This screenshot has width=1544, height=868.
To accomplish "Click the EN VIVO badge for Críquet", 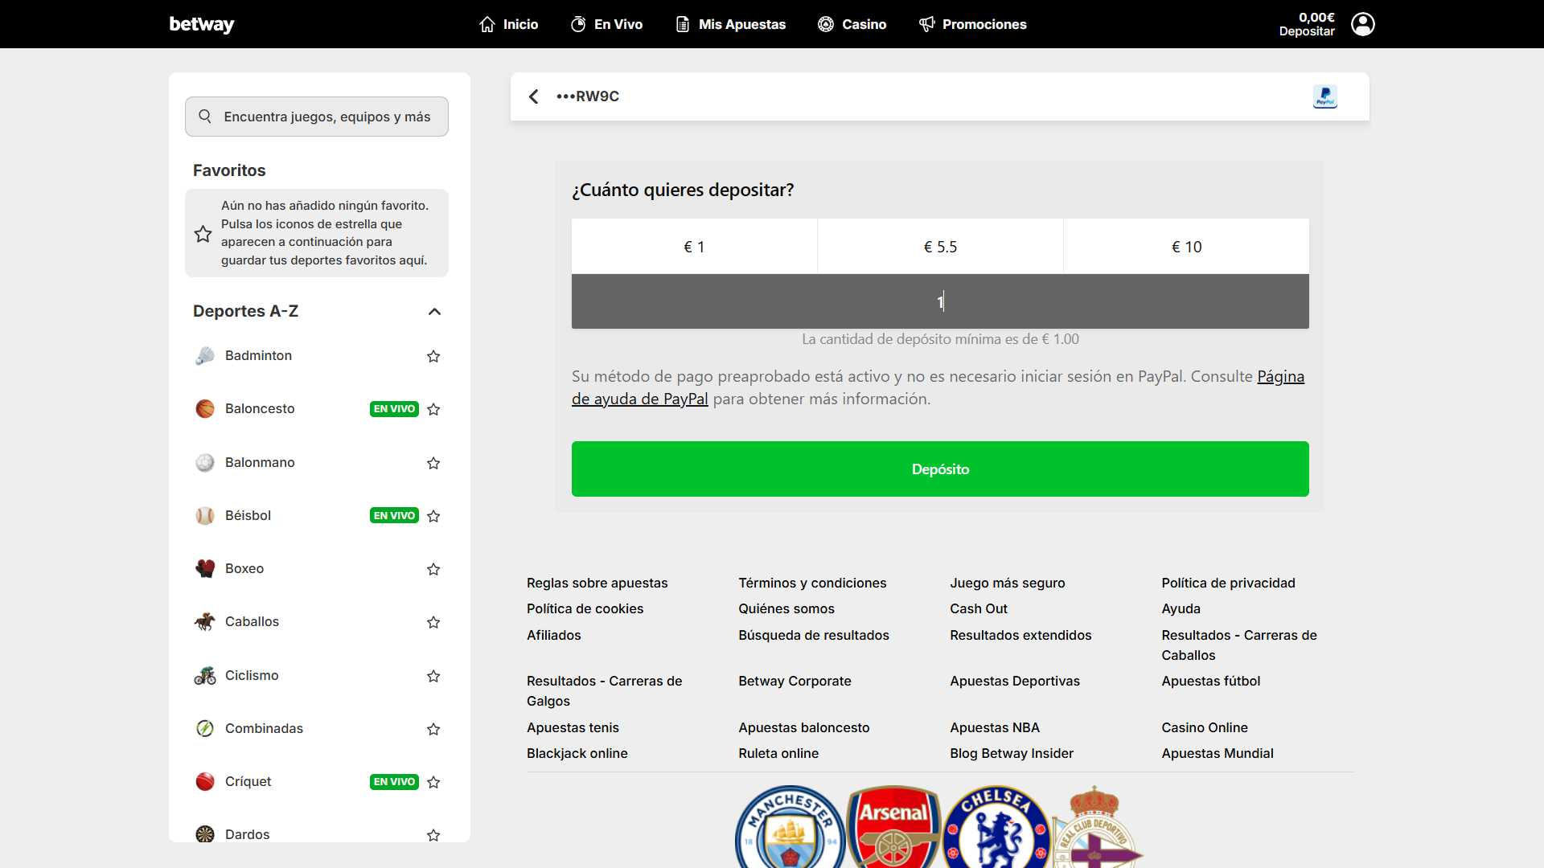I will [394, 781].
